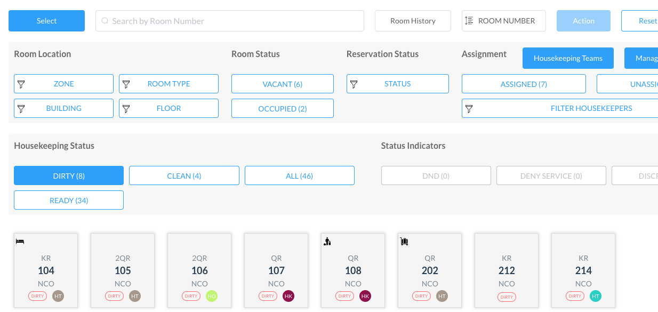Show ALL (46) rooms
The width and height of the screenshot is (658, 312).
pyautogui.click(x=299, y=176)
